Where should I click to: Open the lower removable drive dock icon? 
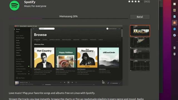pyautogui.click(x=174, y=54)
